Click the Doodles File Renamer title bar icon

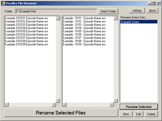[3, 3]
